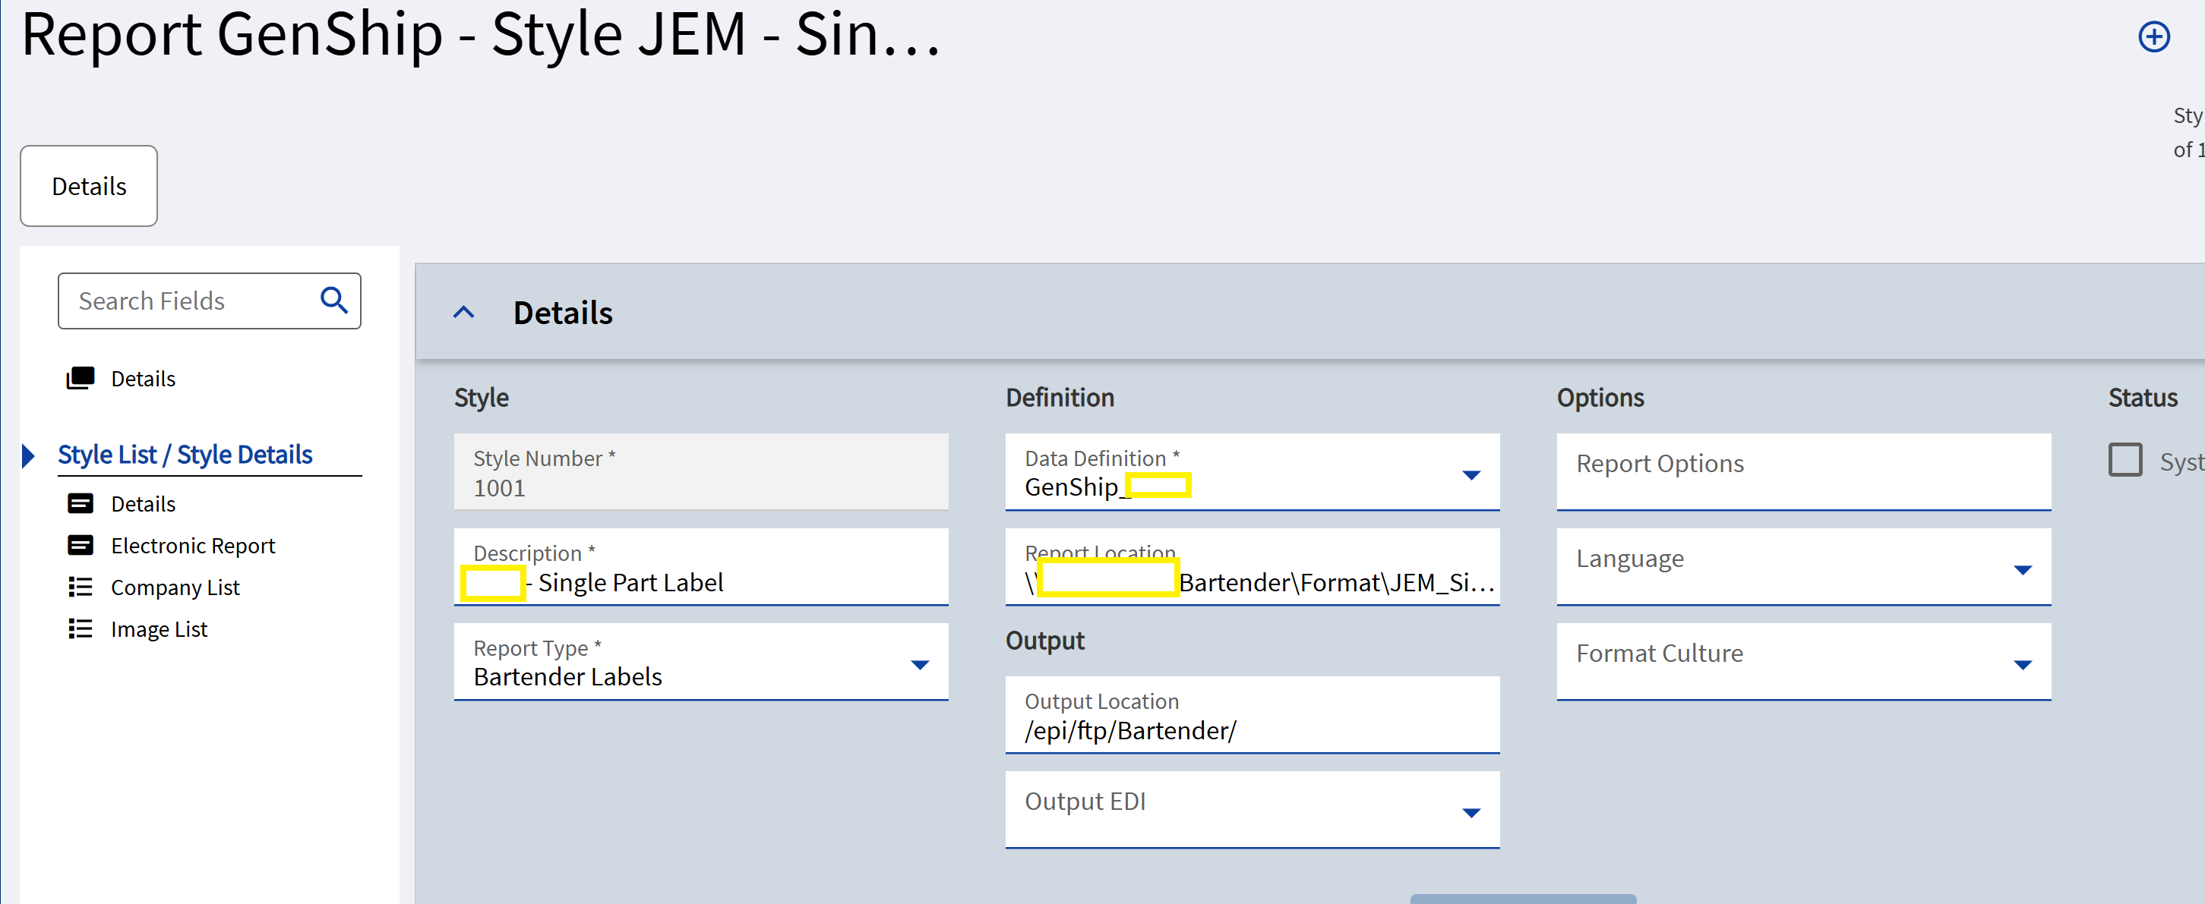
Task: Open Style List / Style Details link
Action: coord(185,454)
